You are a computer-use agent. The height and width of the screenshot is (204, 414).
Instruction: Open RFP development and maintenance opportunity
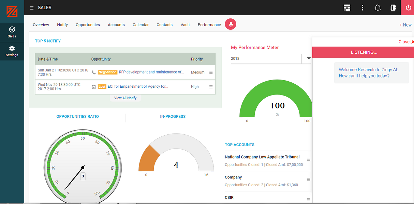point(151,72)
